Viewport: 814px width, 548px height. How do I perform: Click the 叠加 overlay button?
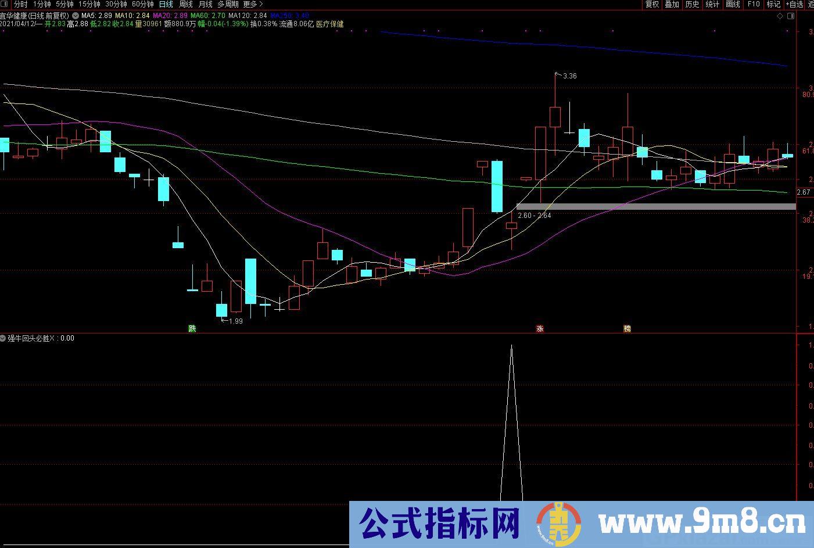(672, 4)
